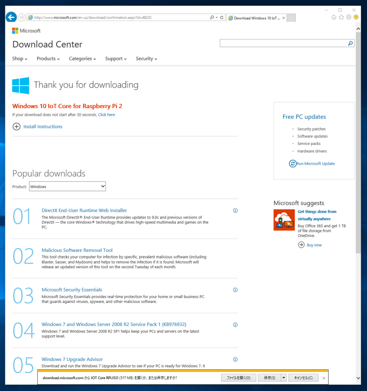Click 'Get things done from virtually anywhere' link

click(317, 215)
